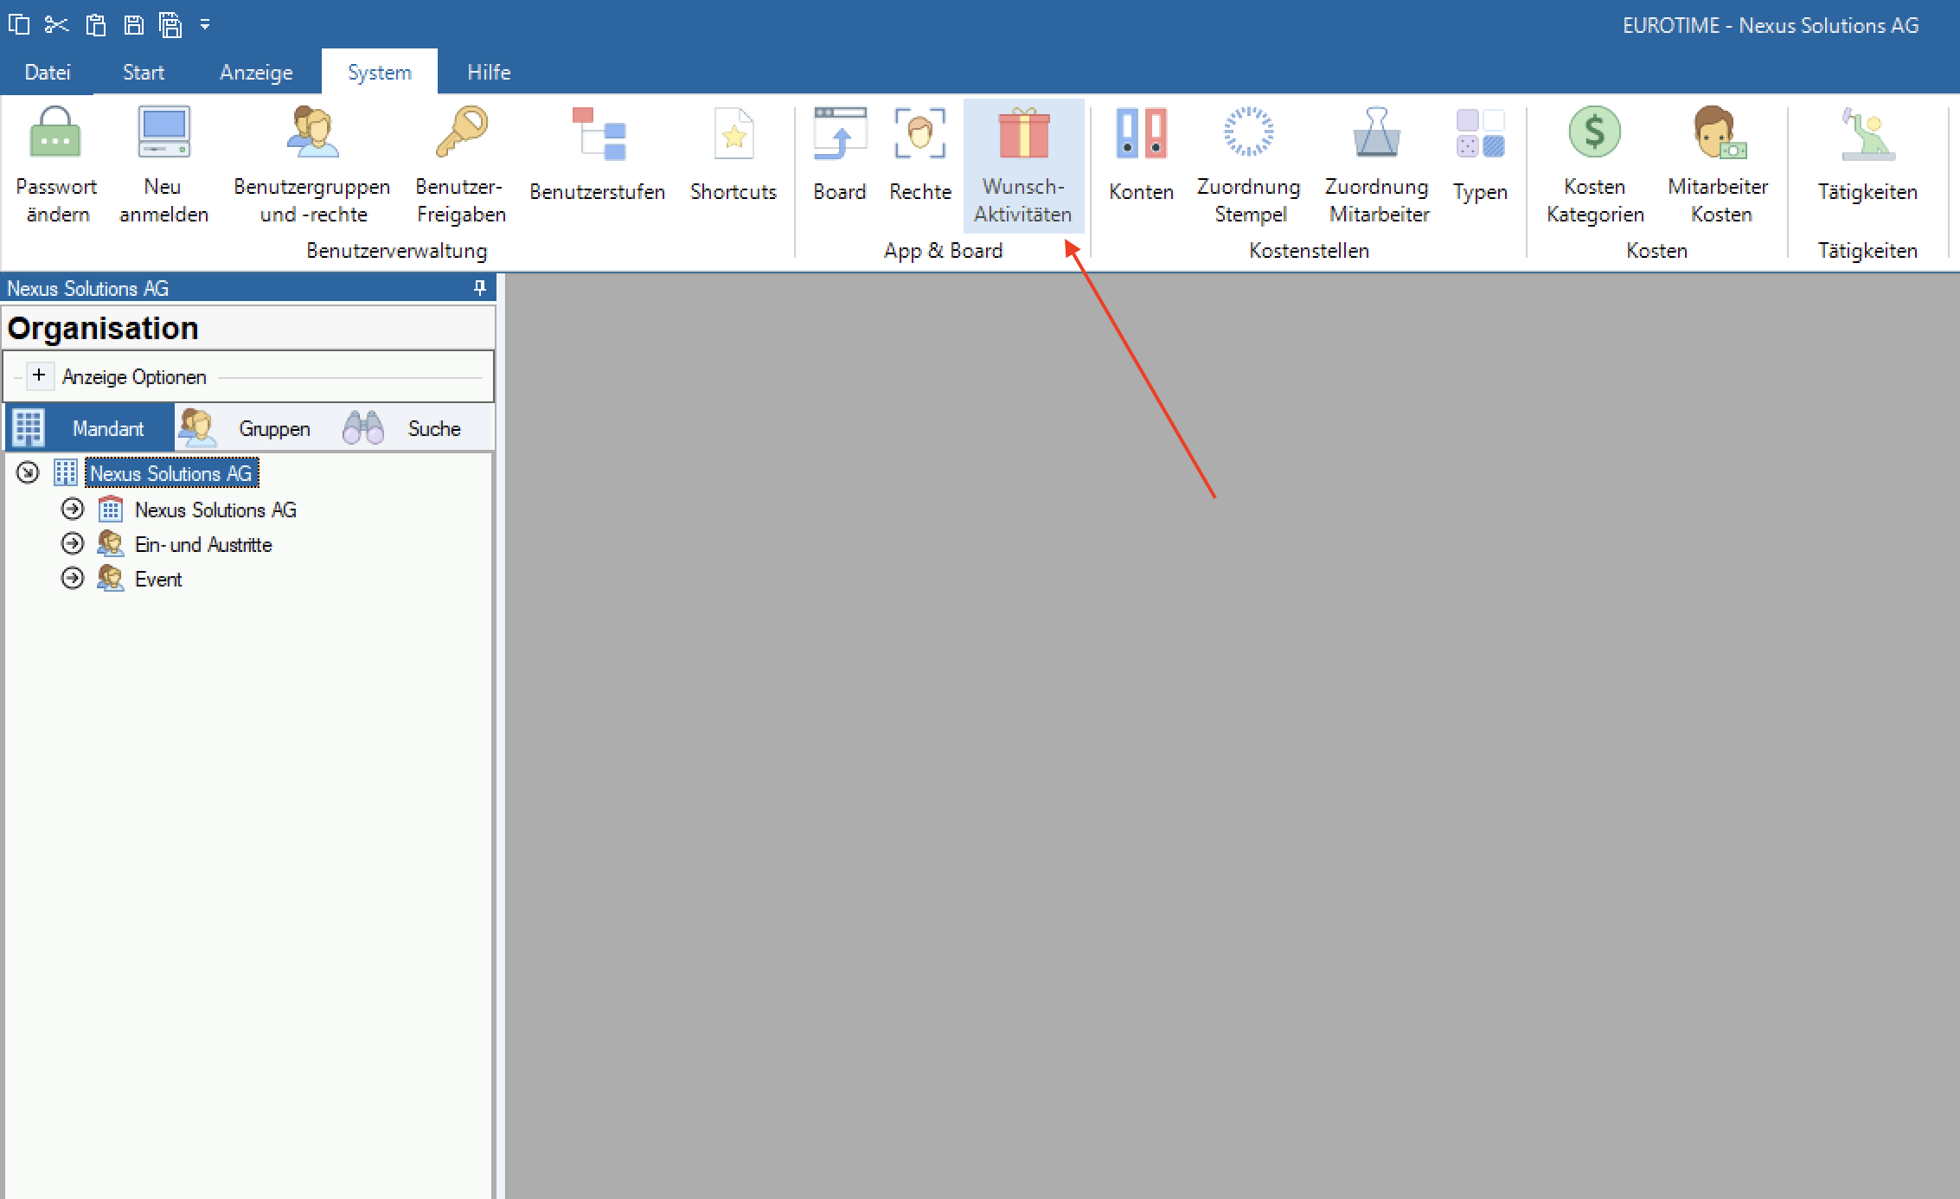Open the Benutzerstufen hierarchy icon
This screenshot has width=1960, height=1199.
[x=598, y=135]
